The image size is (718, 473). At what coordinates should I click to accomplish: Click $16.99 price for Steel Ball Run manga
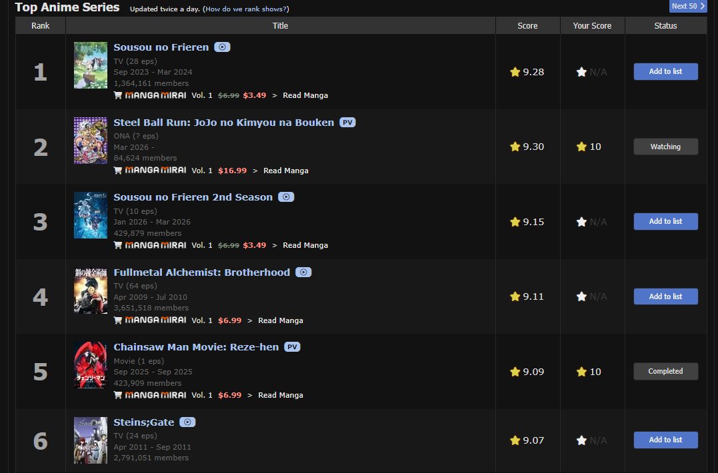pos(232,170)
